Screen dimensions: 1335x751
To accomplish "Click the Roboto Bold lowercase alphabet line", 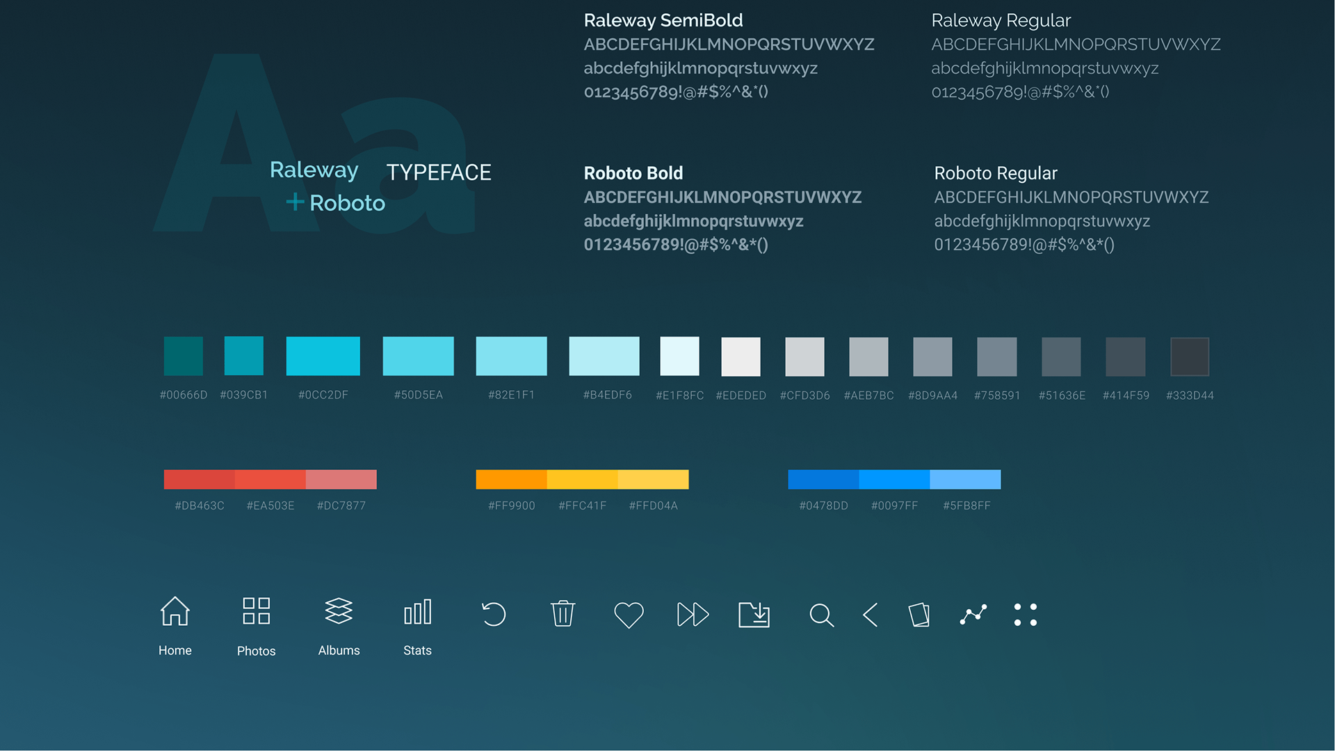I will coord(694,221).
